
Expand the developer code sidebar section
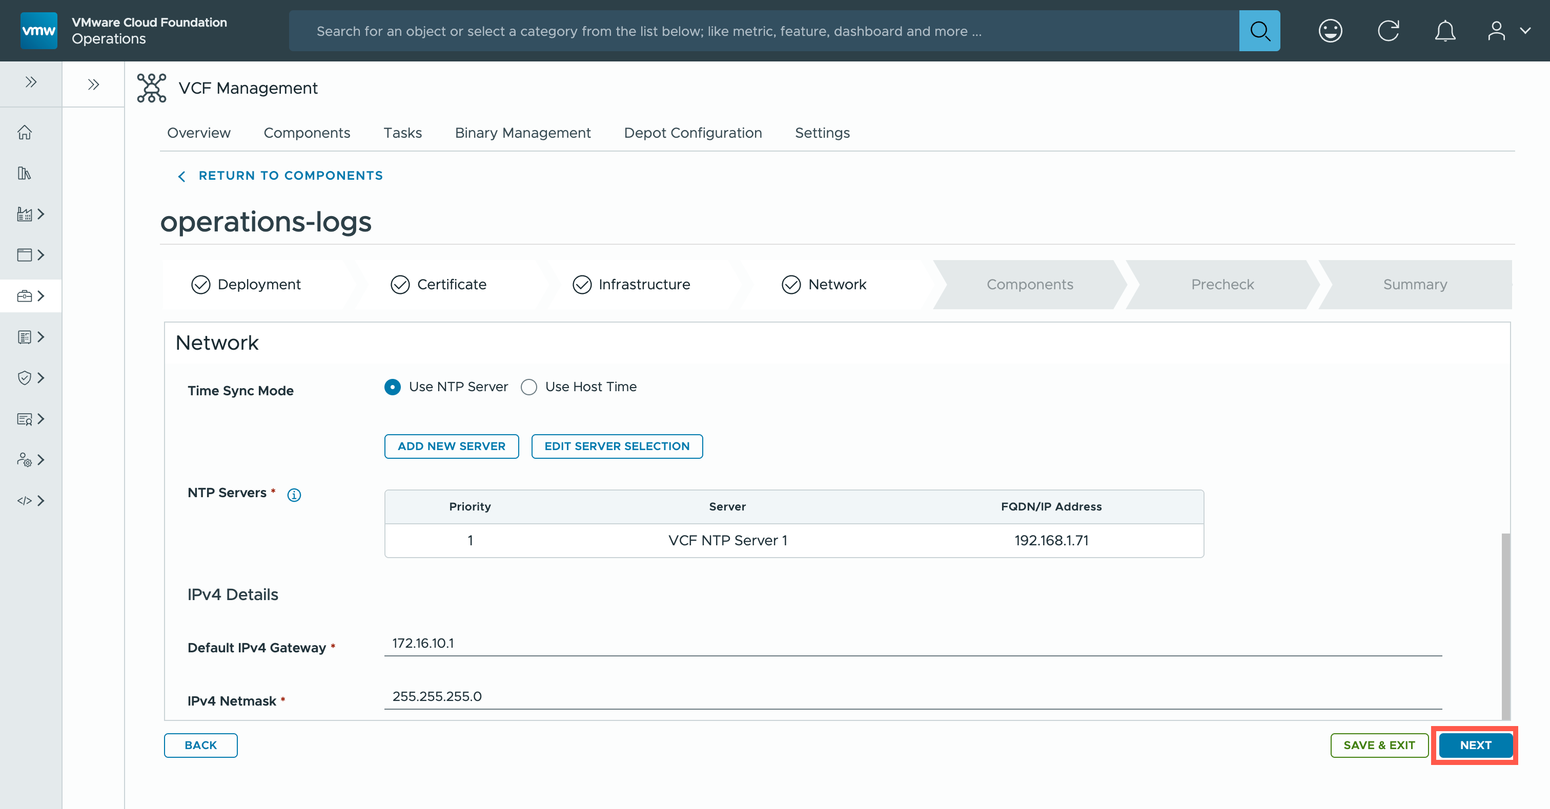[x=31, y=501]
